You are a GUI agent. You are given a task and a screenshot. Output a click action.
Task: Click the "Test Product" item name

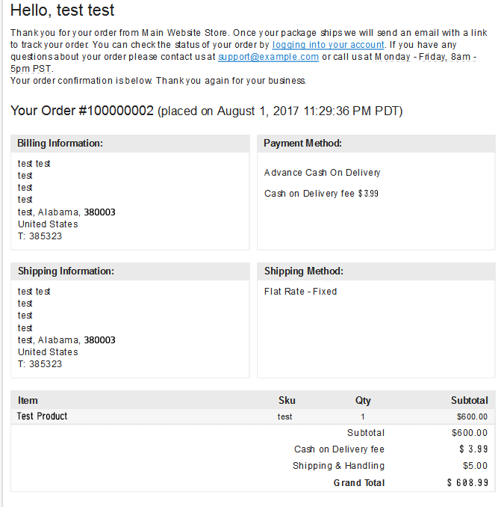43,417
